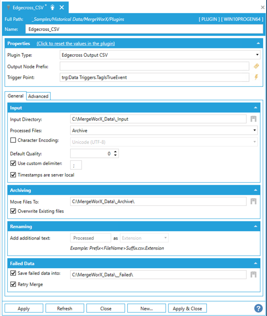Viewport: 267px width, 316px height.
Task: Click the Name input field
Action: pyautogui.click(x=144, y=29)
